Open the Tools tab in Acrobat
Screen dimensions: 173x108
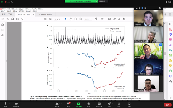click(10, 14)
